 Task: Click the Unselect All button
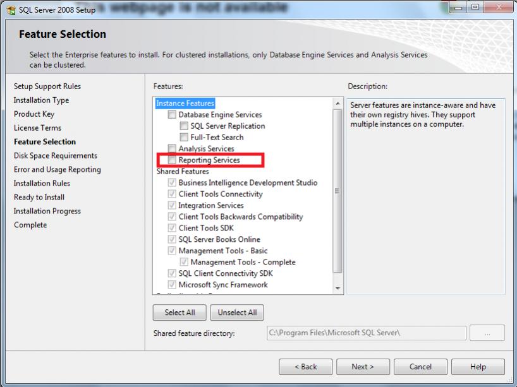click(237, 313)
